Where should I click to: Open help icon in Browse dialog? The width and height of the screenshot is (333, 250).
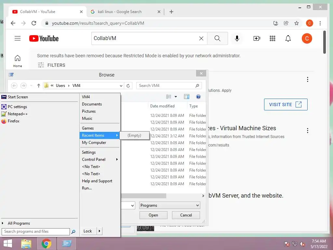pyautogui.click(x=198, y=97)
